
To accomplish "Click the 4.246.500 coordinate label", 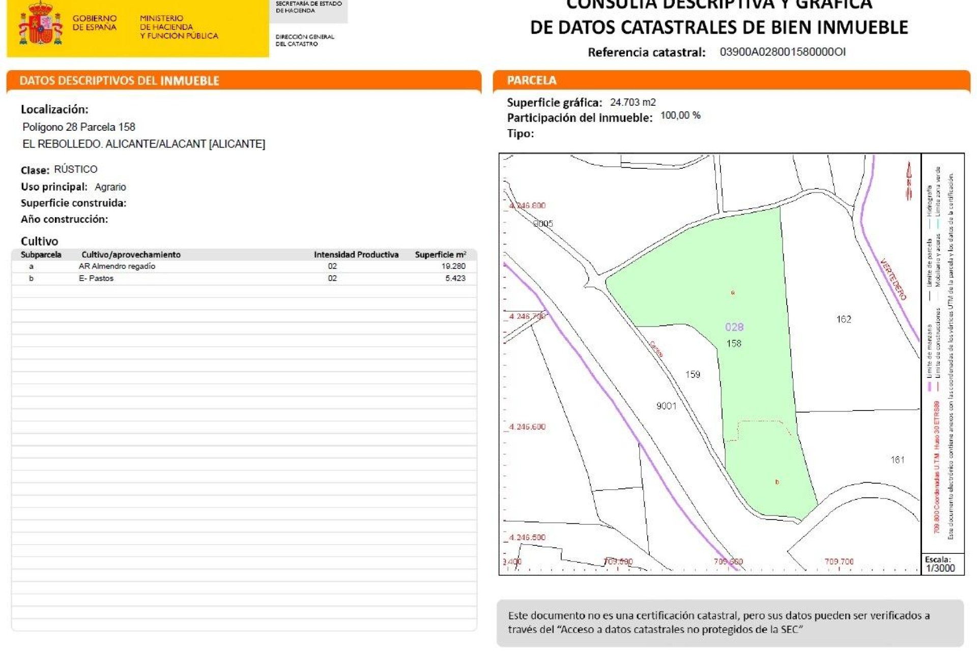I will coord(527,537).
